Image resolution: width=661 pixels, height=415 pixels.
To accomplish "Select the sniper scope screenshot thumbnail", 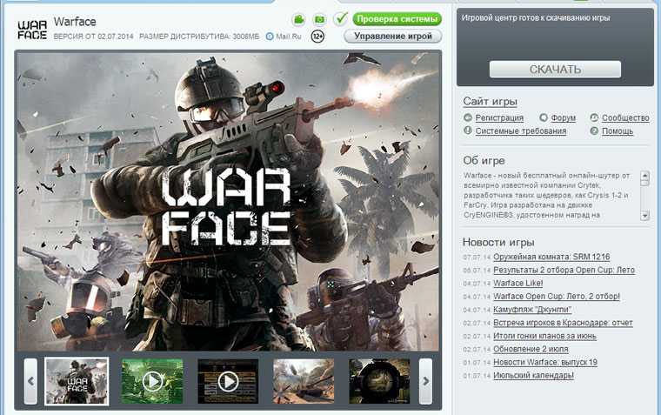I will 379,381.
